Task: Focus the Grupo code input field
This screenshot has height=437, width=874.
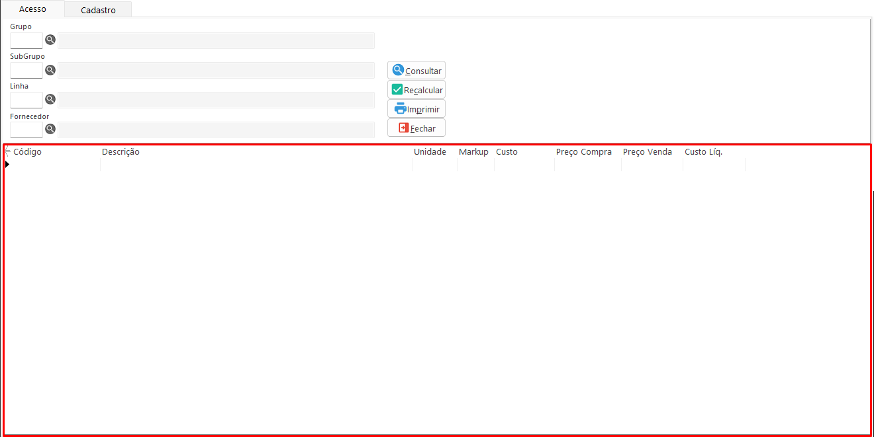Action: [26, 41]
